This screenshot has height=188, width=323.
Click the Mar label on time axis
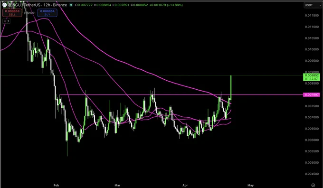click(117, 185)
